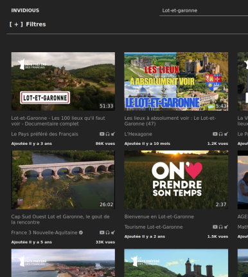Click the text Ajoutée il y a 3 ans

coord(31,144)
